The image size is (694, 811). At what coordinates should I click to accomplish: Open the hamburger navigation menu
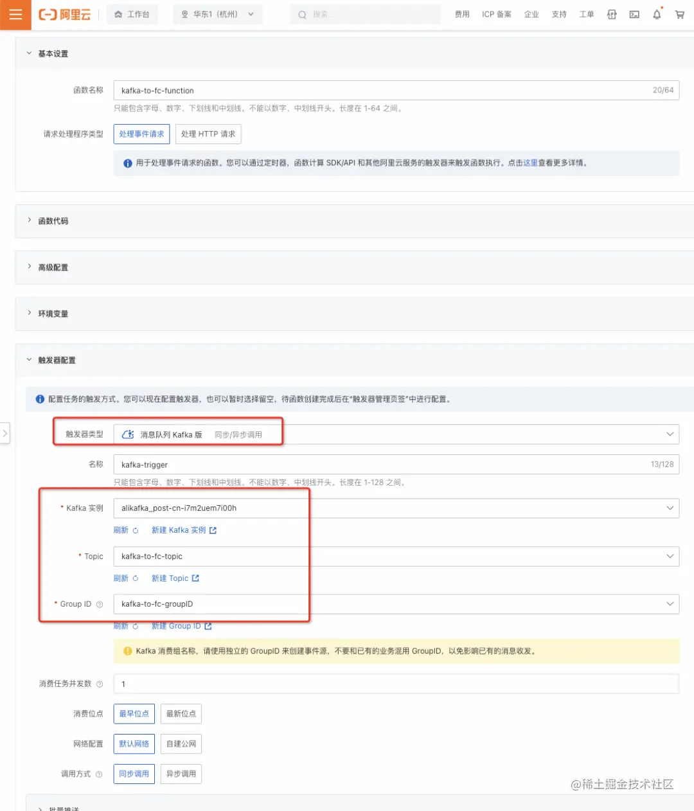(15, 14)
